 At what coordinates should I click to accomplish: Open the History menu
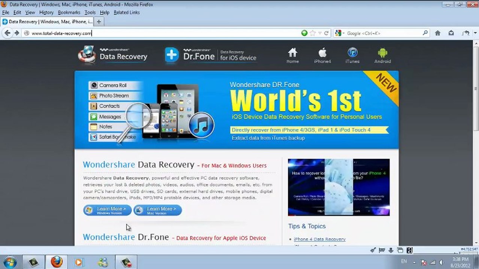pos(46,12)
